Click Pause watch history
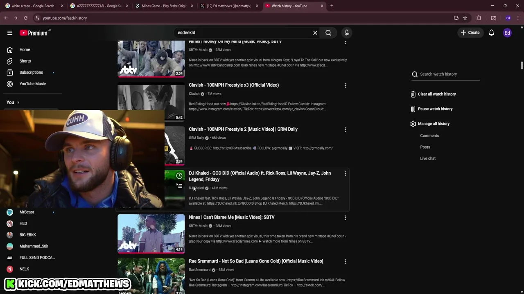The image size is (524, 294). [431, 109]
